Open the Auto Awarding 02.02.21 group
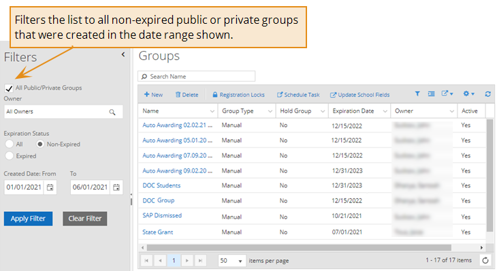The height and width of the screenshot is (271, 497). [x=177, y=125]
